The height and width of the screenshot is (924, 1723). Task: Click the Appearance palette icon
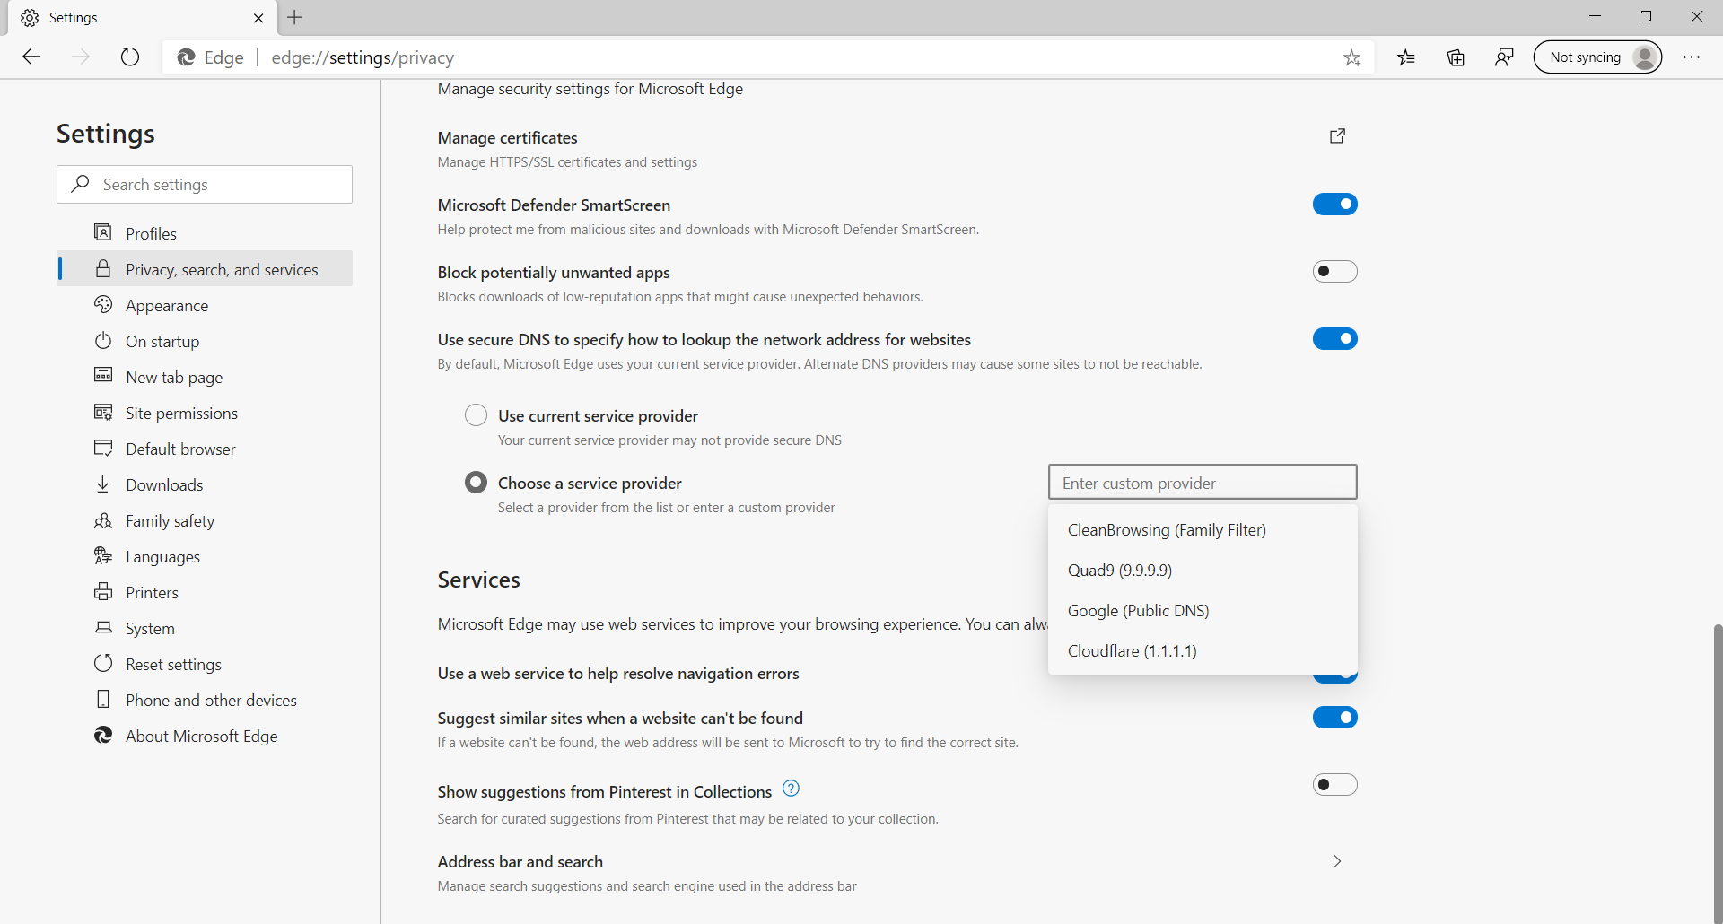point(103,304)
